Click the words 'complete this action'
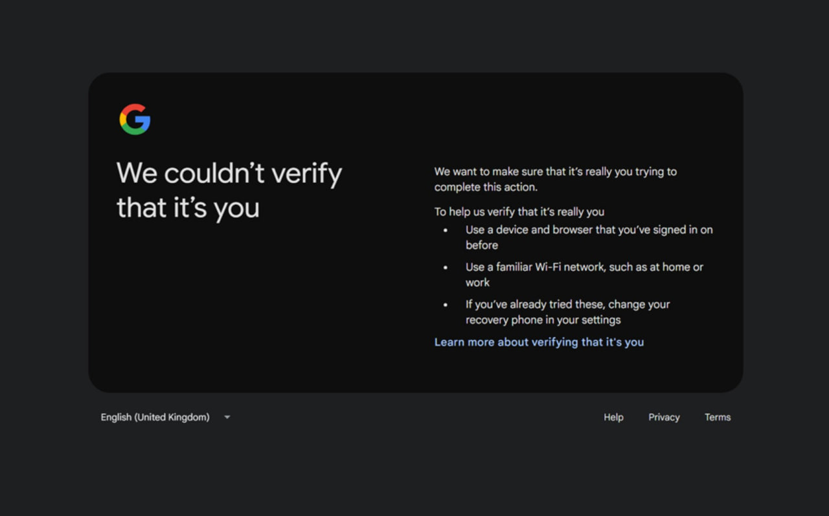The width and height of the screenshot is (829, 516). 486,188
